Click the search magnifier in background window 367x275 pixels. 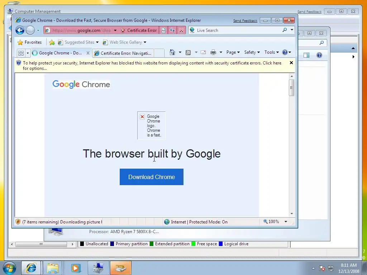321,43
